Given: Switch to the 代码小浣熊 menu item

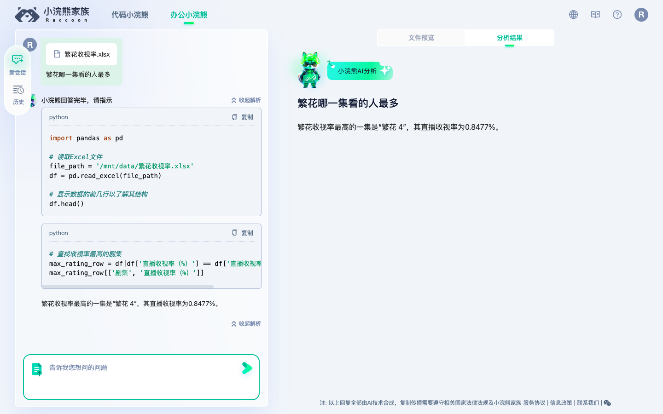Looking at the screenshot, I should tap(129, 15).
